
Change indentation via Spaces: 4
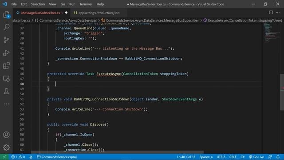(x=206, y=157)
